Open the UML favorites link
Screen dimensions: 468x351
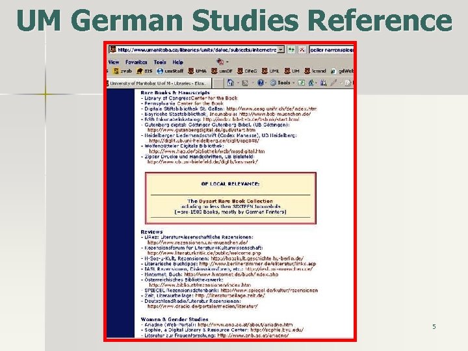(270, 71)
